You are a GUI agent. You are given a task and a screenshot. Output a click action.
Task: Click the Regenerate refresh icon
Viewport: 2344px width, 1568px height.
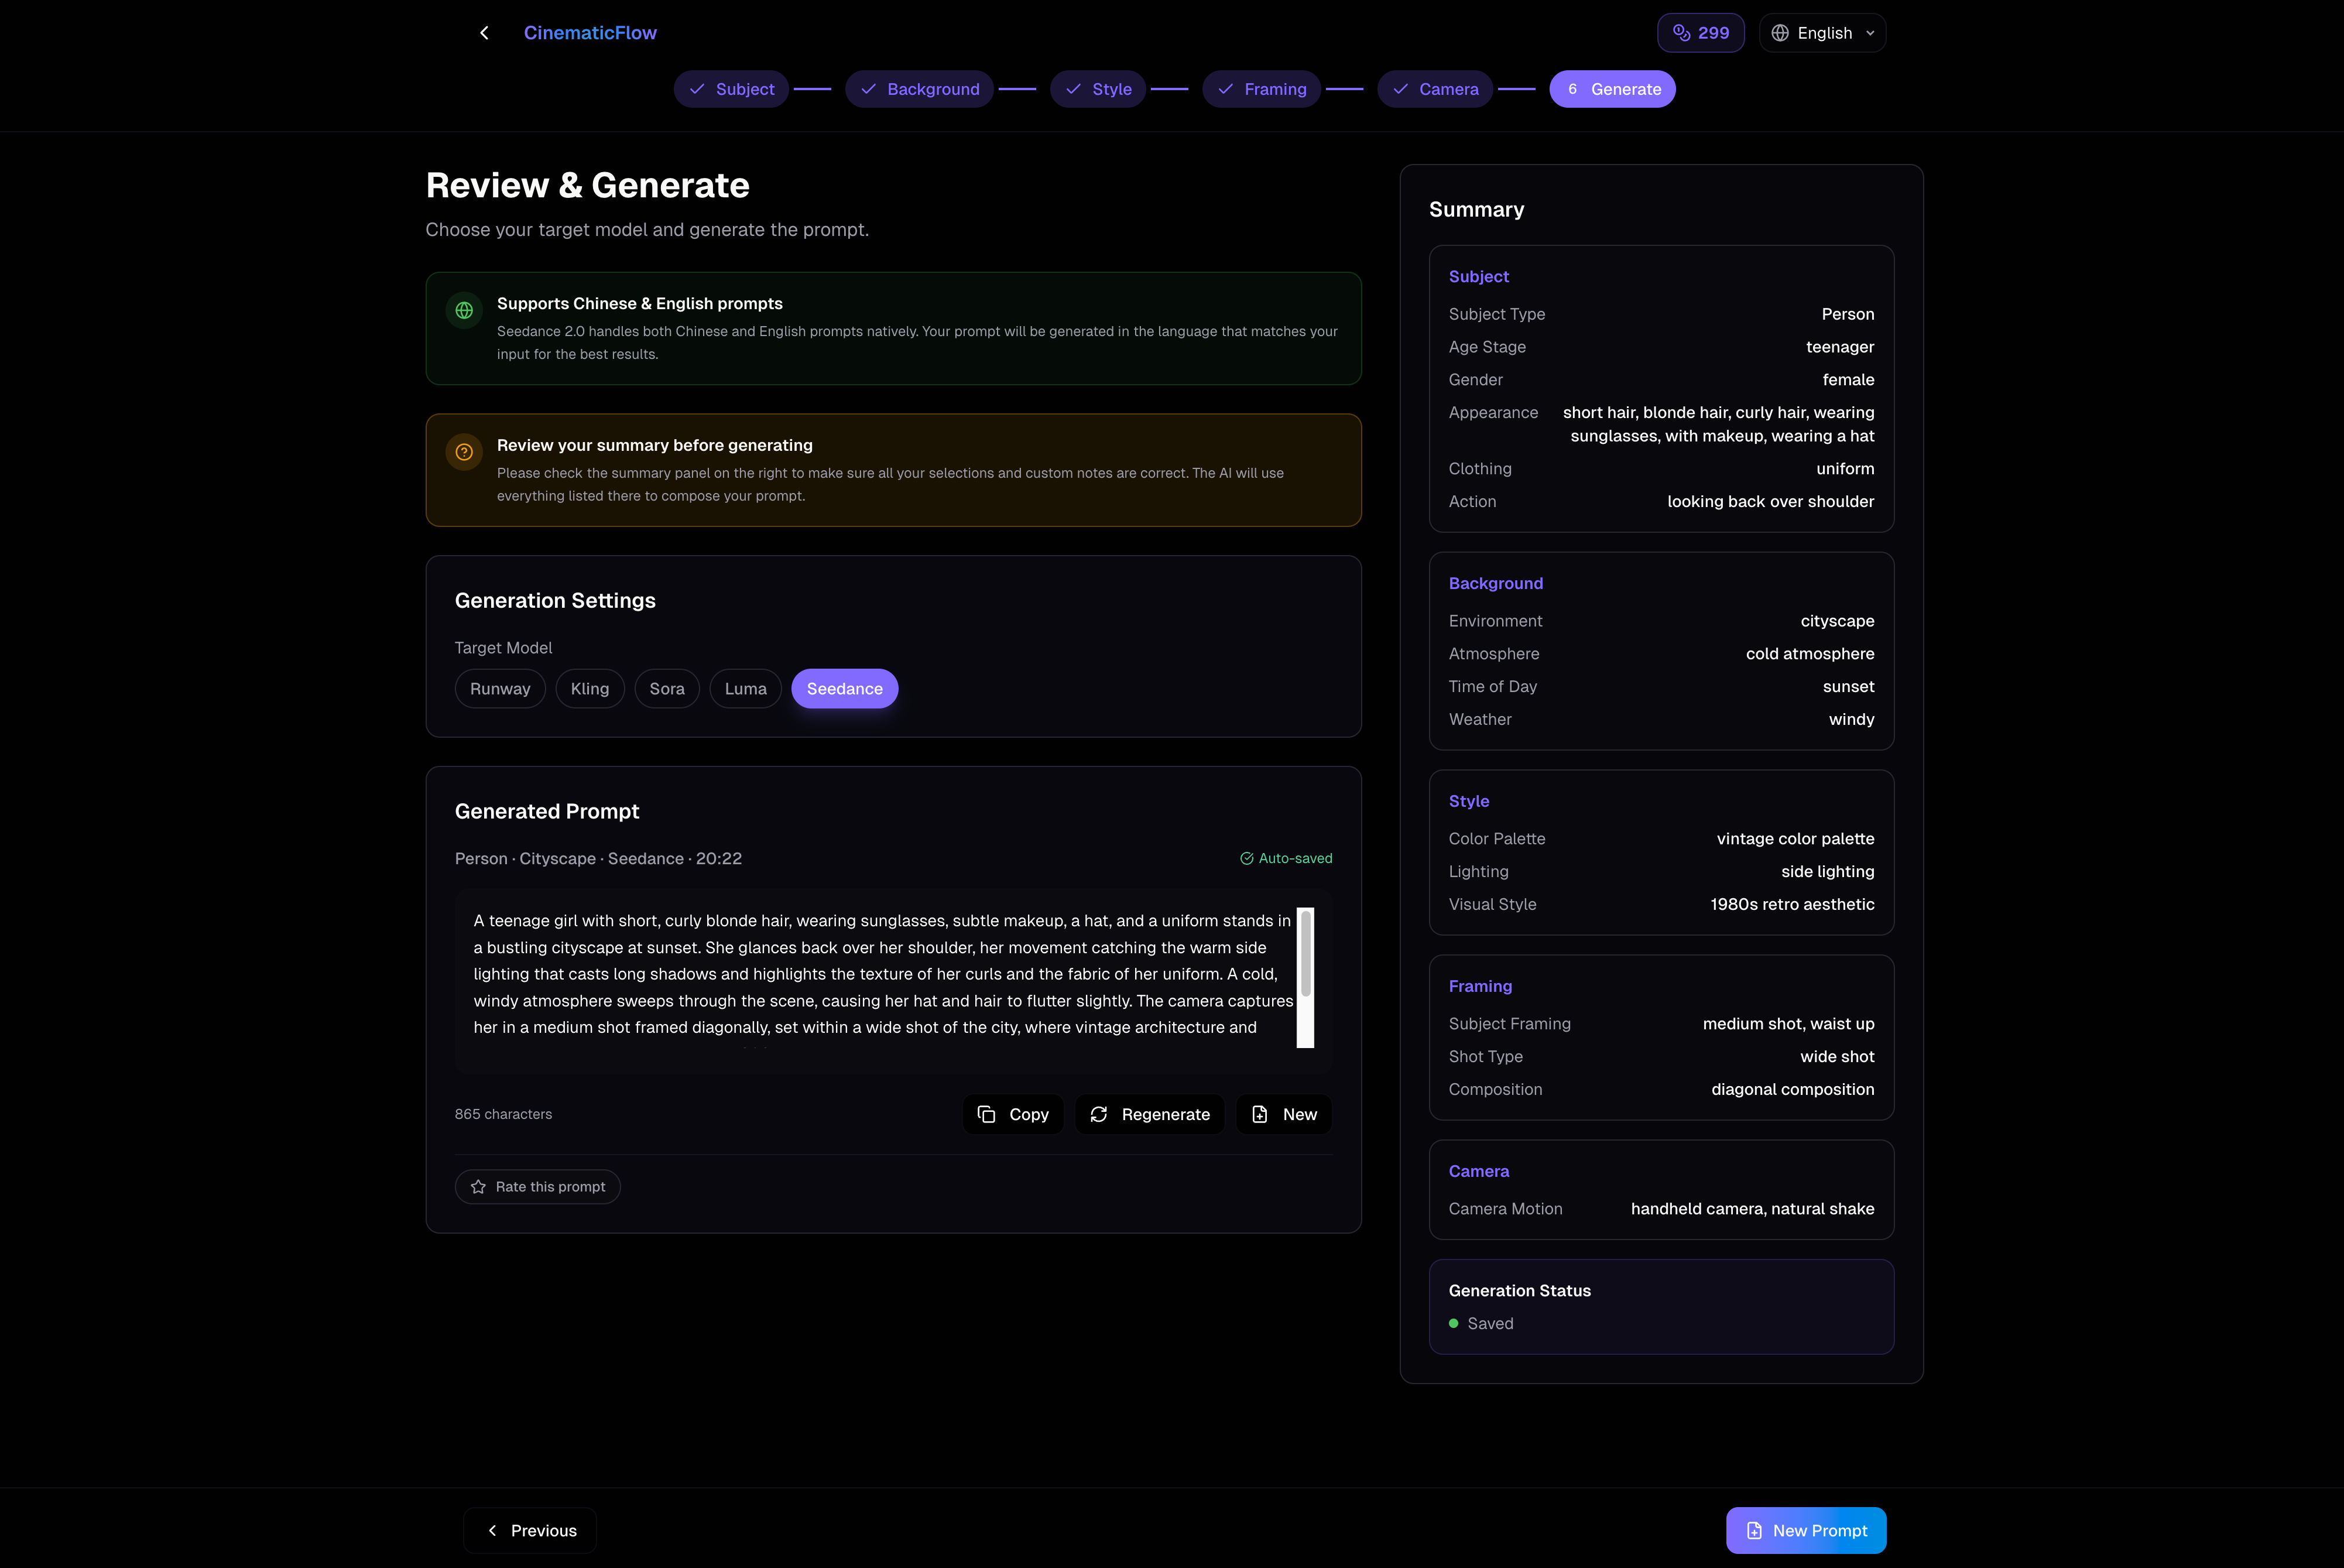pos(1099,1114)
